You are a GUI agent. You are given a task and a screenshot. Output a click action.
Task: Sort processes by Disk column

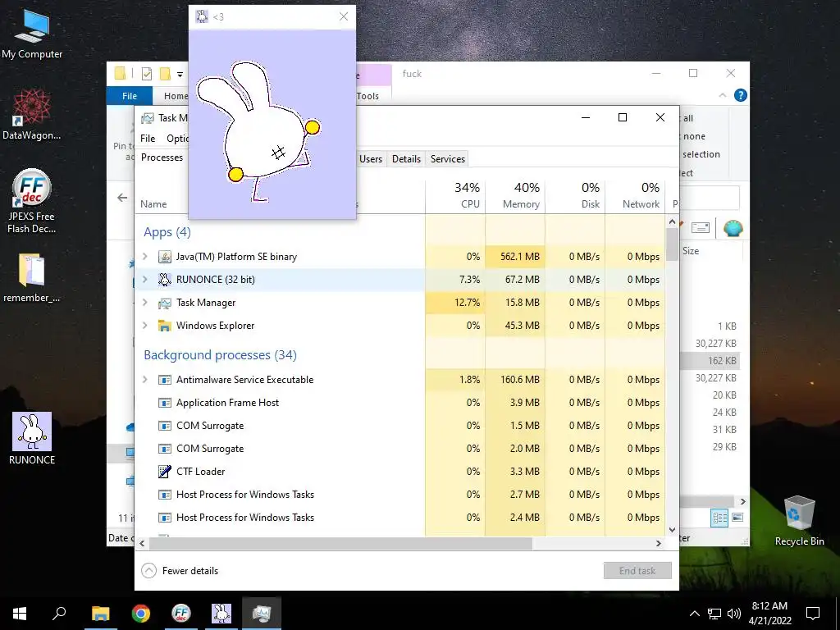(x=575, y=195)
